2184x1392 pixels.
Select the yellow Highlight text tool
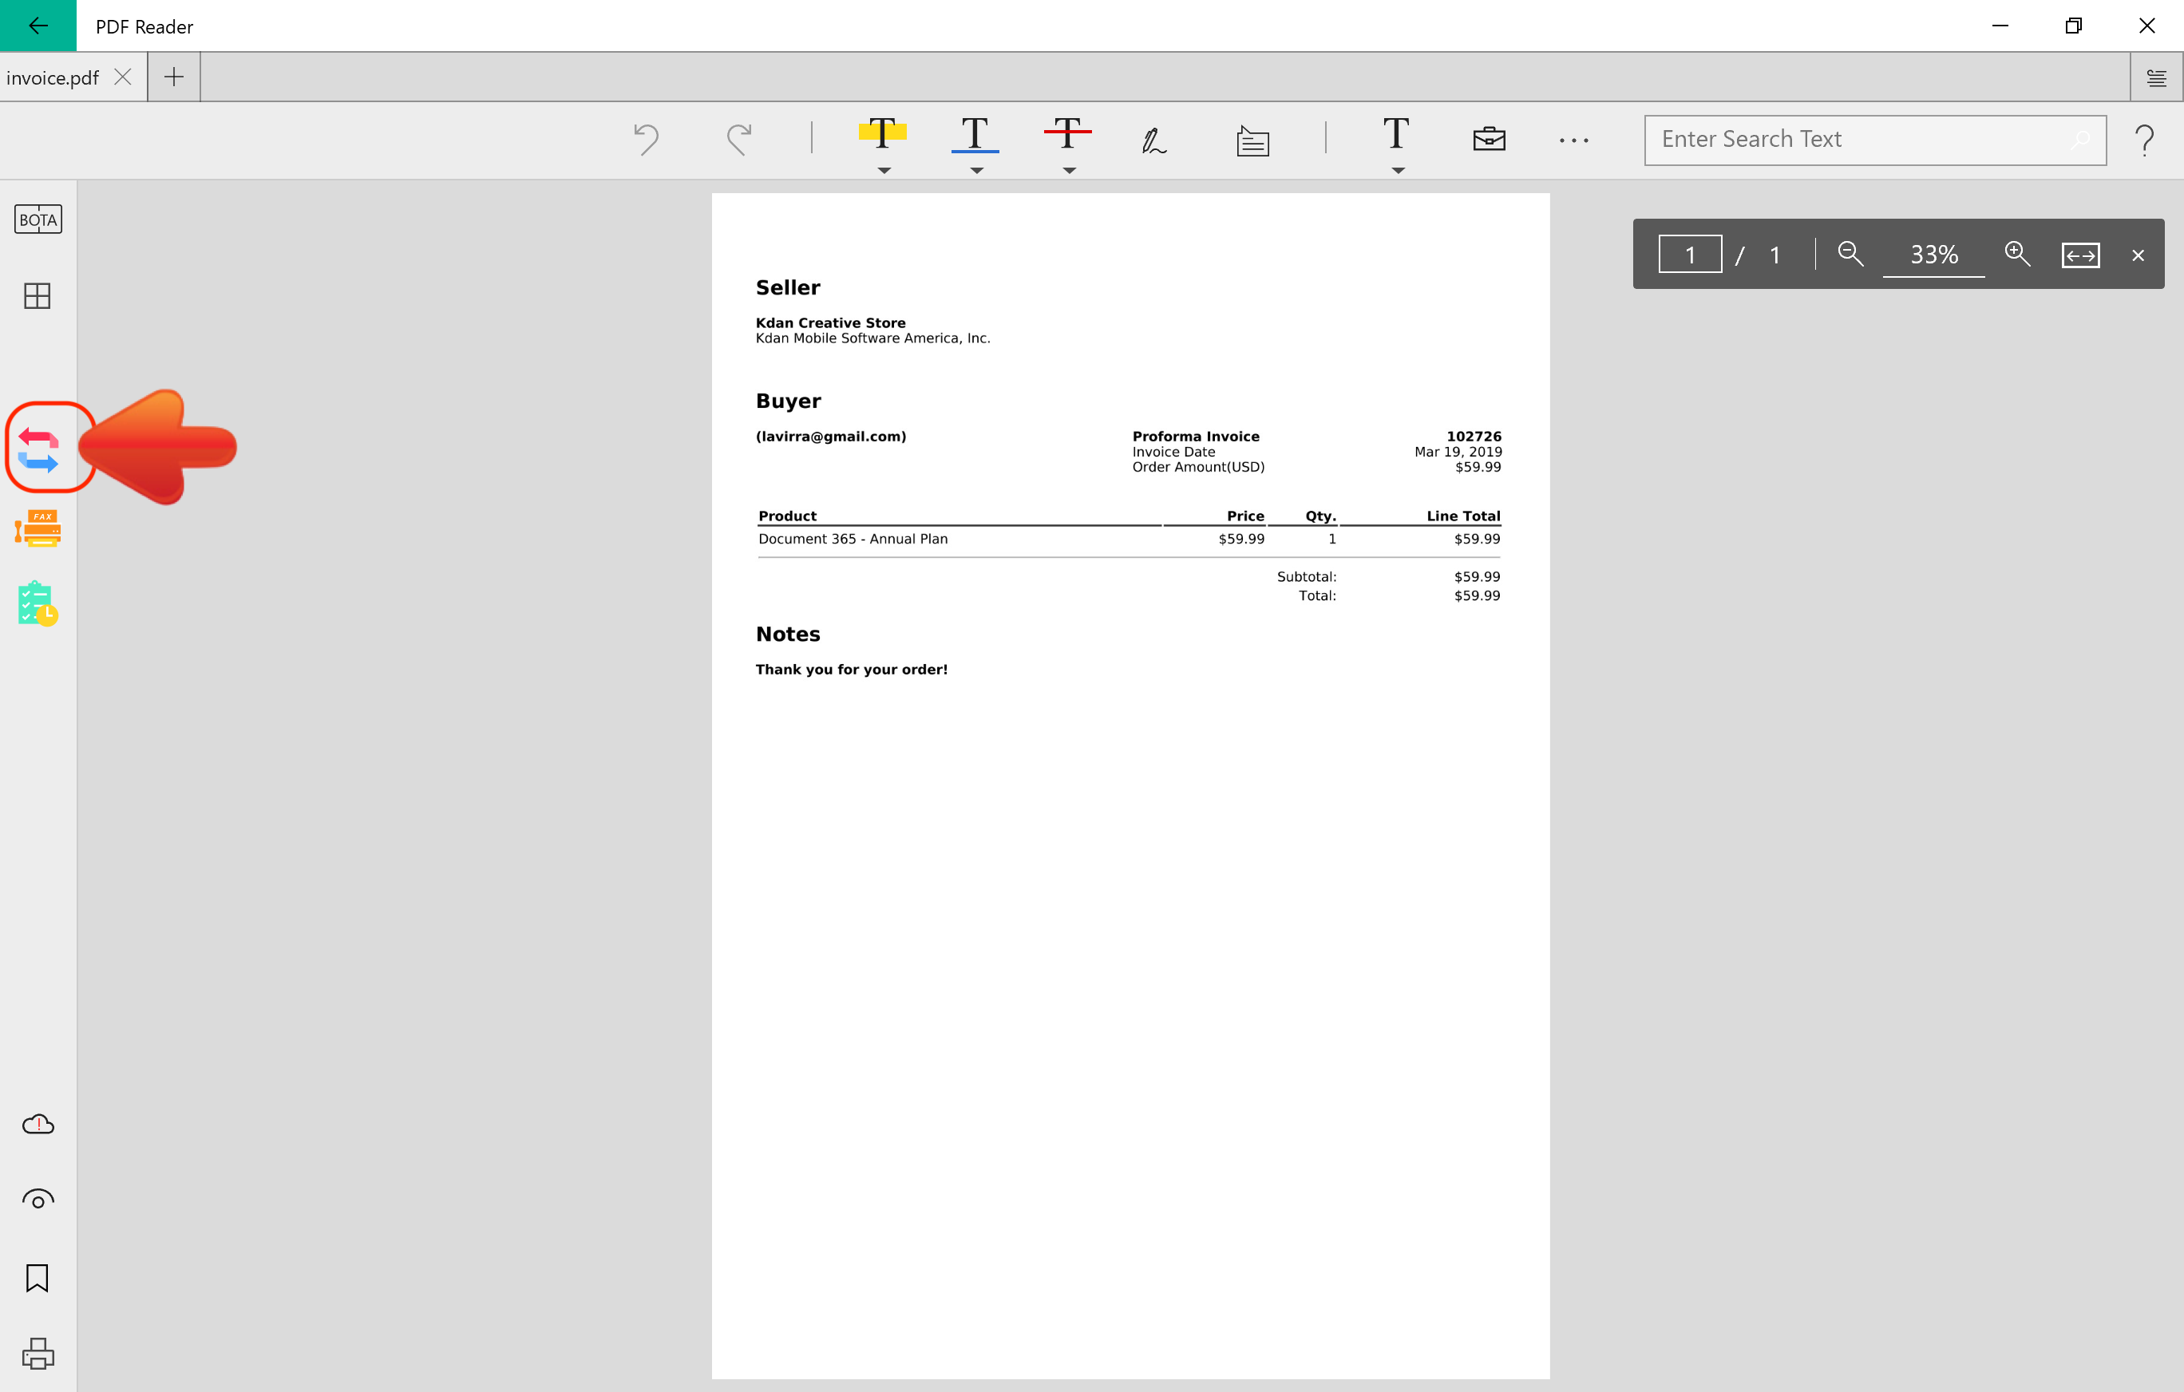tap(881, 134)
